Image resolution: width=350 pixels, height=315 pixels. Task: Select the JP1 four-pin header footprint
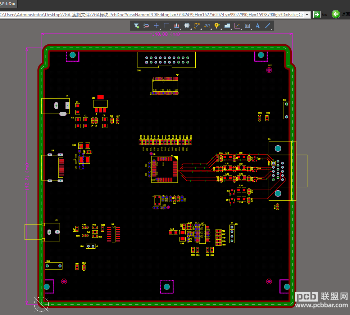pos(232,234)
